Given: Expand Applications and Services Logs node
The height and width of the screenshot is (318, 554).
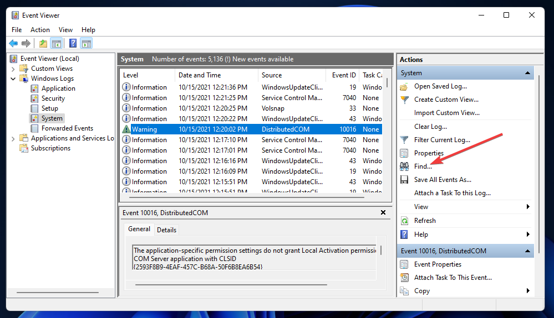Looking at the screenshot, I should pyautogui.click(x=13, y=139).
